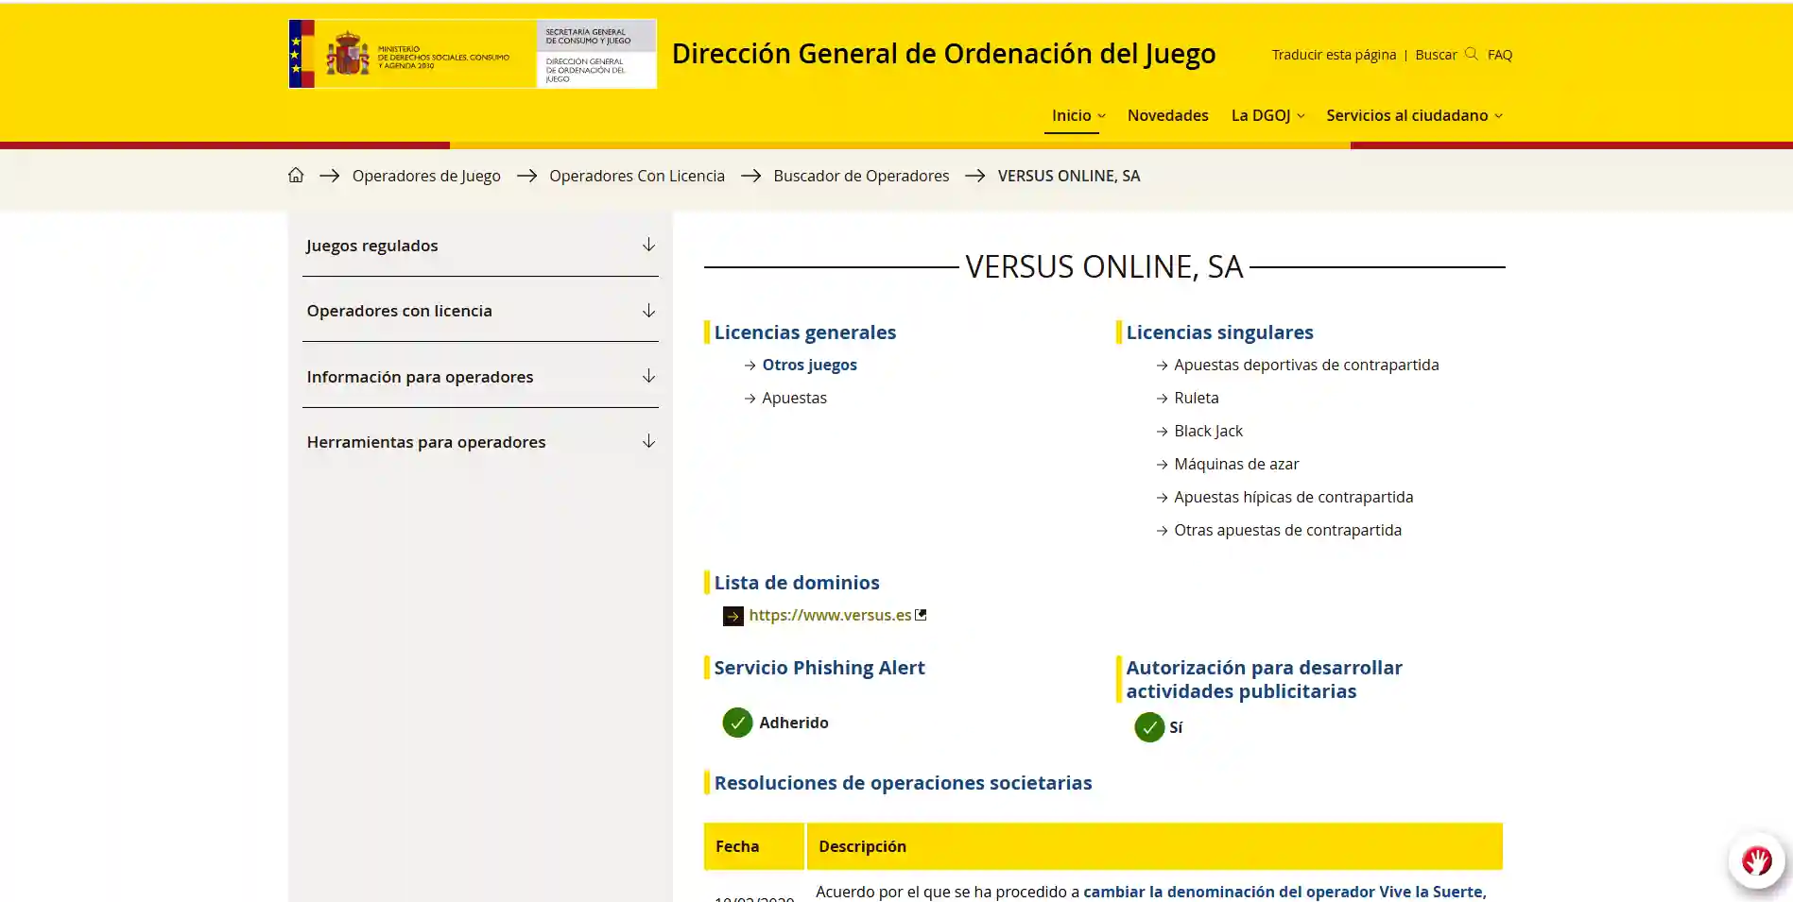This screenshot has width=1793, height=902.
Task: Click Black Jack license item
Action: click(1208, 431)
